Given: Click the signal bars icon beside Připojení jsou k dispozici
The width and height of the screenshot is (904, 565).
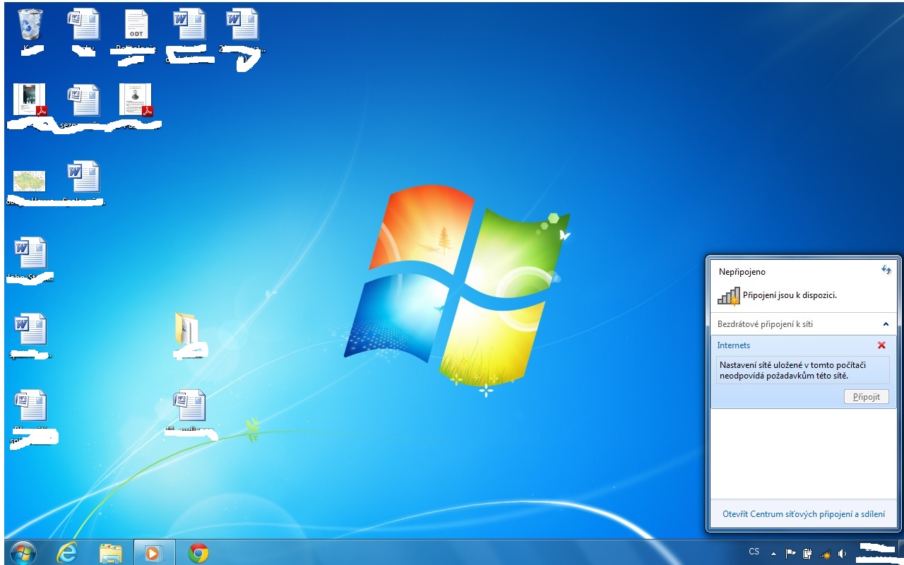Looking at the screenshot, I should [x=728, y=296].
